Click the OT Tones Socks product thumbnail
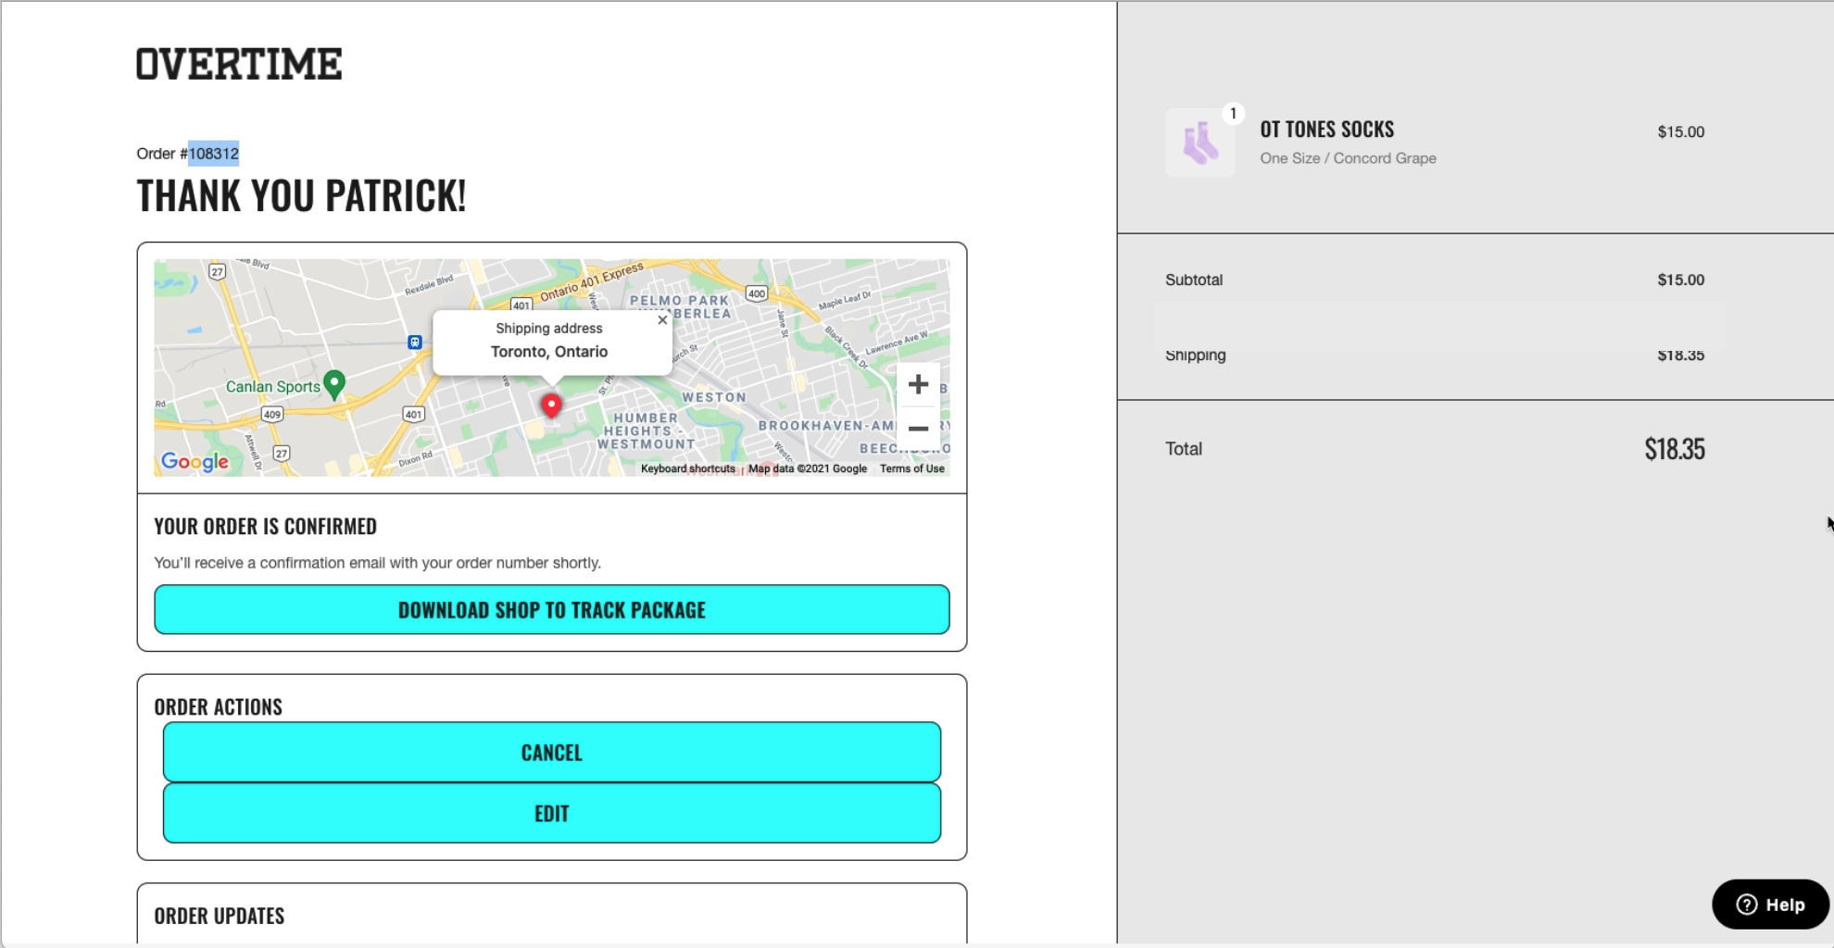1834x948 pixels. point(1200,143)
